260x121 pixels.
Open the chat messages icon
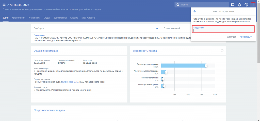point(233,5)
